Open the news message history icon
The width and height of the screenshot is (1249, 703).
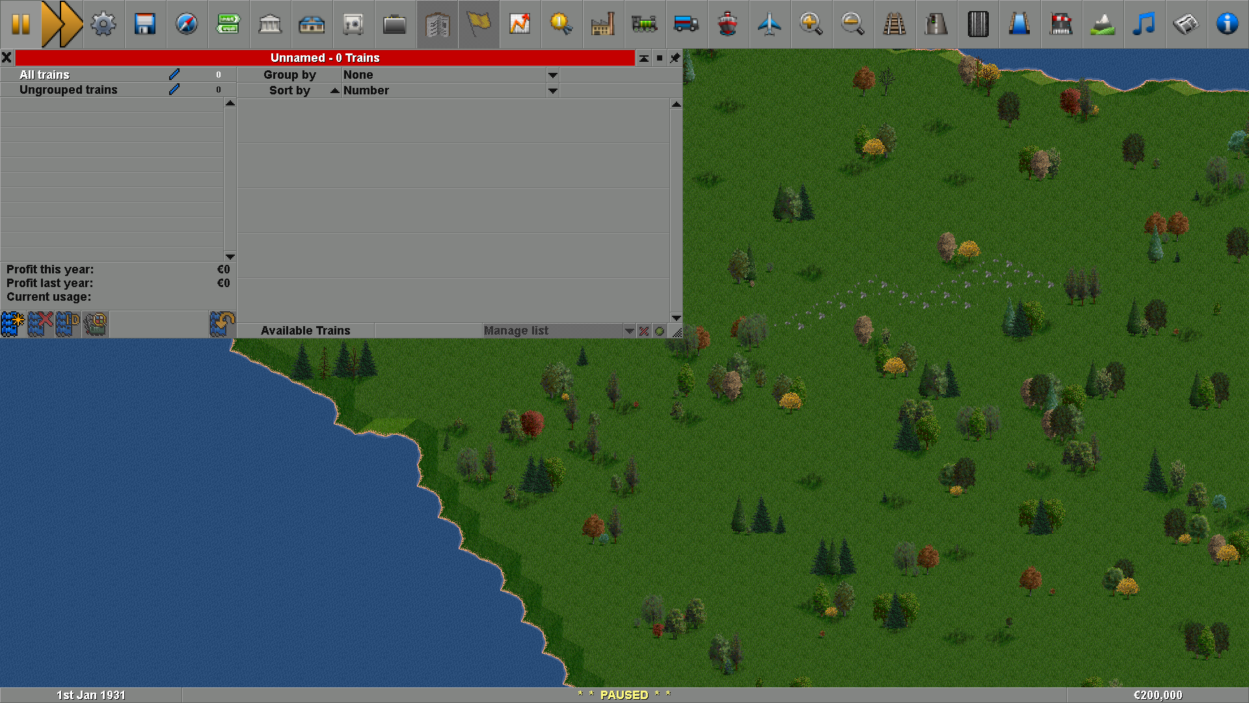click(x=1187, y=24)
